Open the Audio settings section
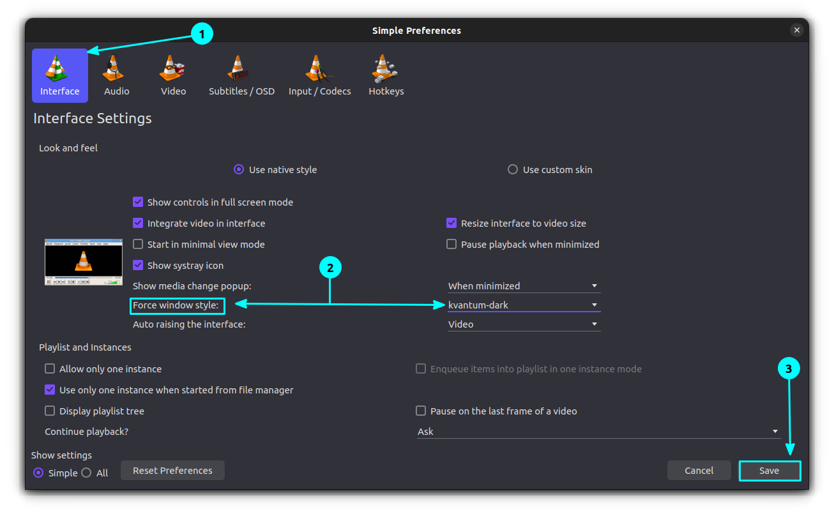This screenshot has width=834, height=516. 116,75
